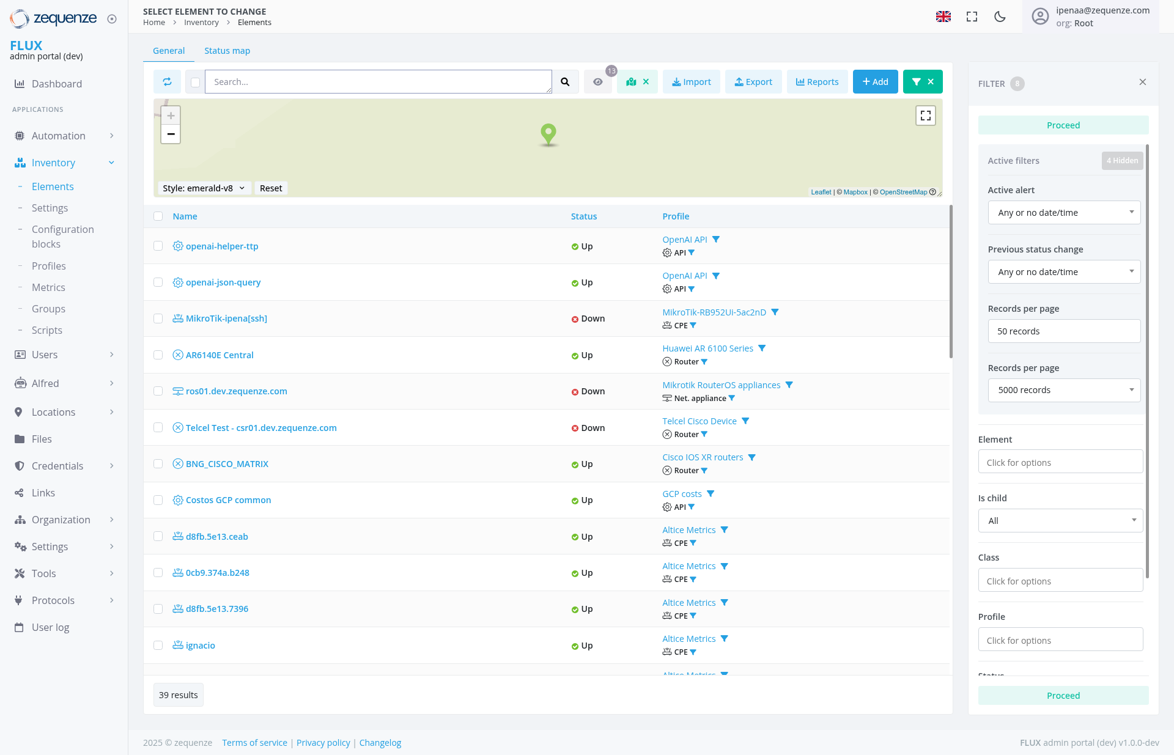Select the General tab
Viewport: 1174px width, 755px height.
click(x=169, y=51)
